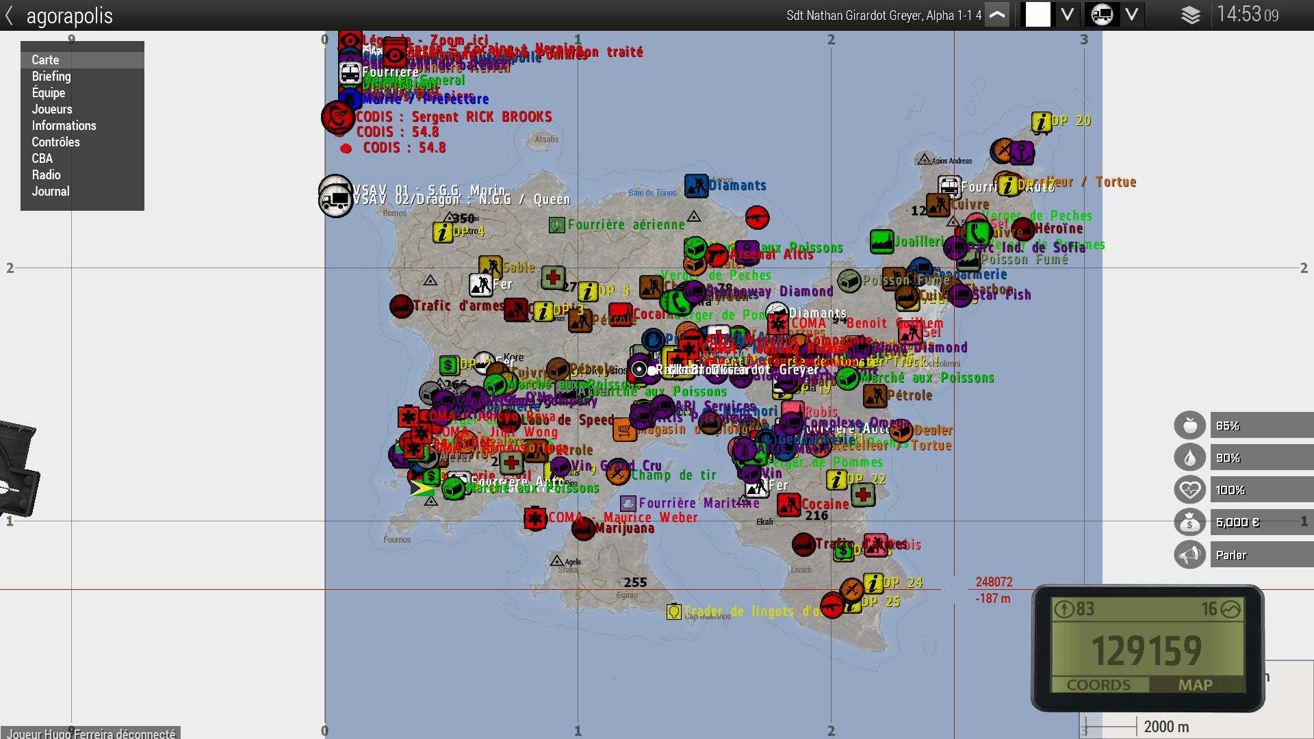Click the DP 22 info marker
Image resolution: width=1314 pixels, height=739 pixels.
pyautogui.click(x=836, y=480)
